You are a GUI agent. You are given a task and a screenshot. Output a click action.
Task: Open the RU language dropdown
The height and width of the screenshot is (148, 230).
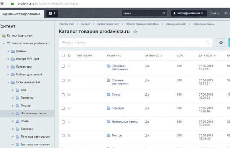[x=227, y=13]
